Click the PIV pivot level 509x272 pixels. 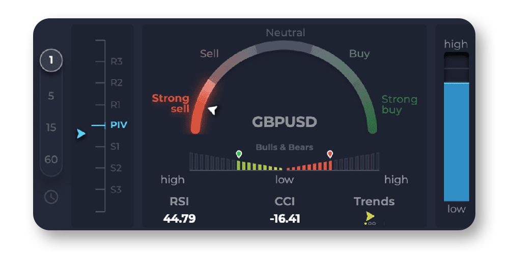[119, 125]
